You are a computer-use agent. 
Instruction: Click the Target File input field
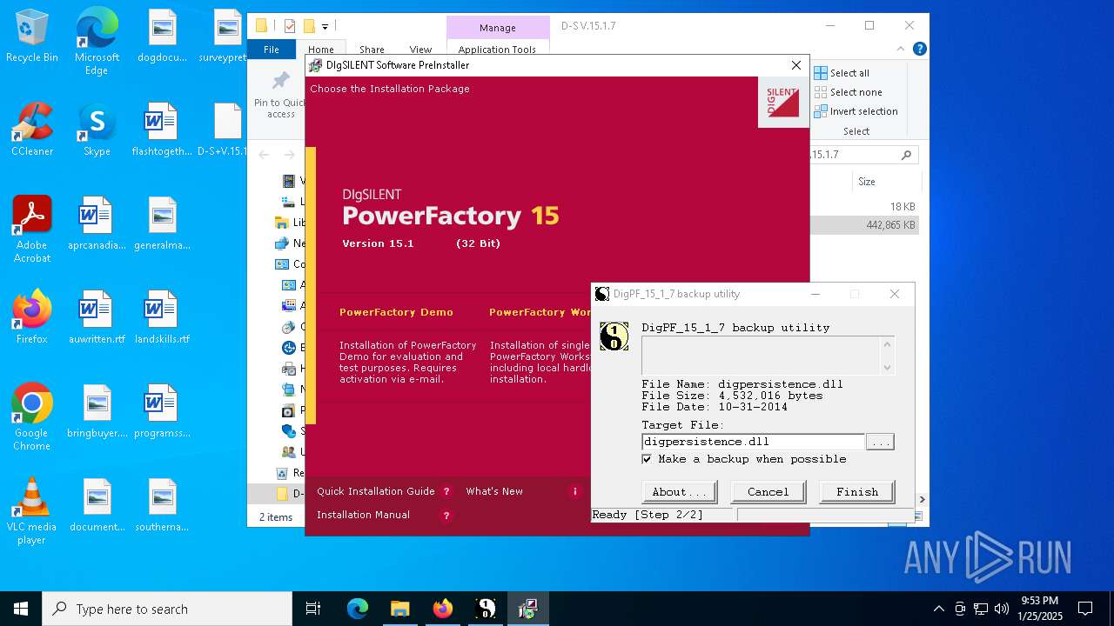tap(753, 442)
